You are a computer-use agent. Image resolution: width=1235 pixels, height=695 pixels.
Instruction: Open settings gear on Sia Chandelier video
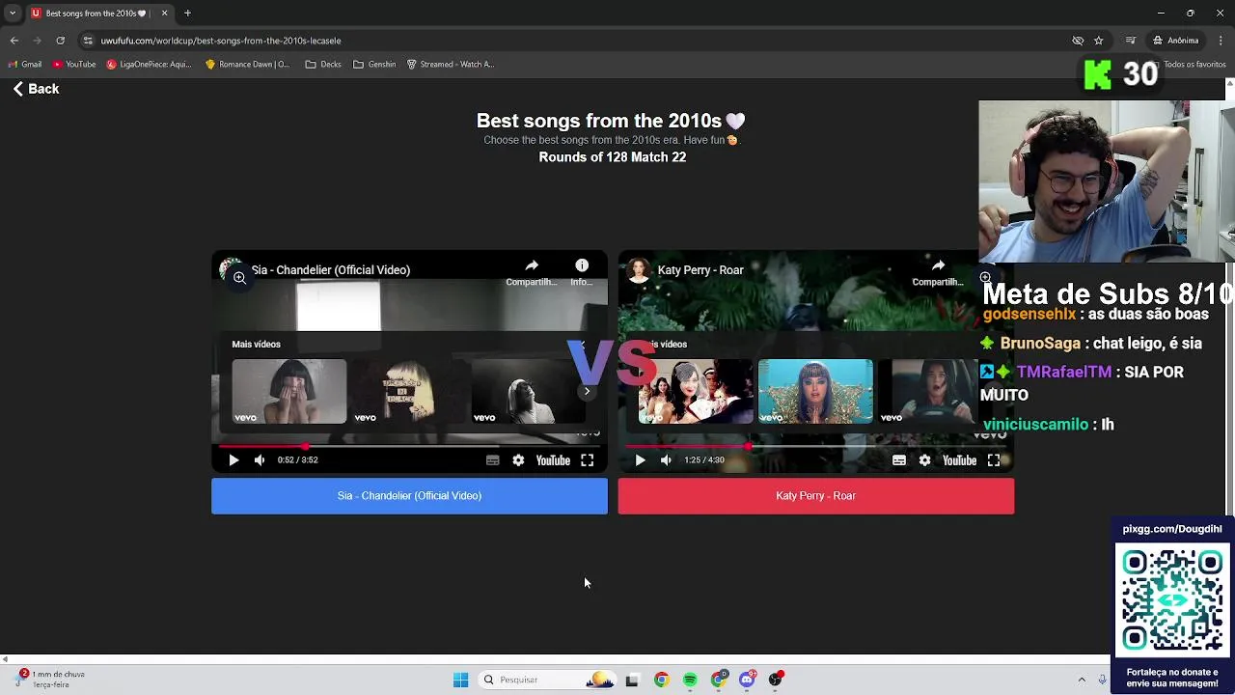pyautogui.click(x=518, y=460)
